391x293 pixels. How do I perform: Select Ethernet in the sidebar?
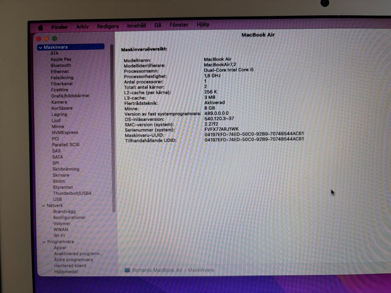click(x=59, y=72)
